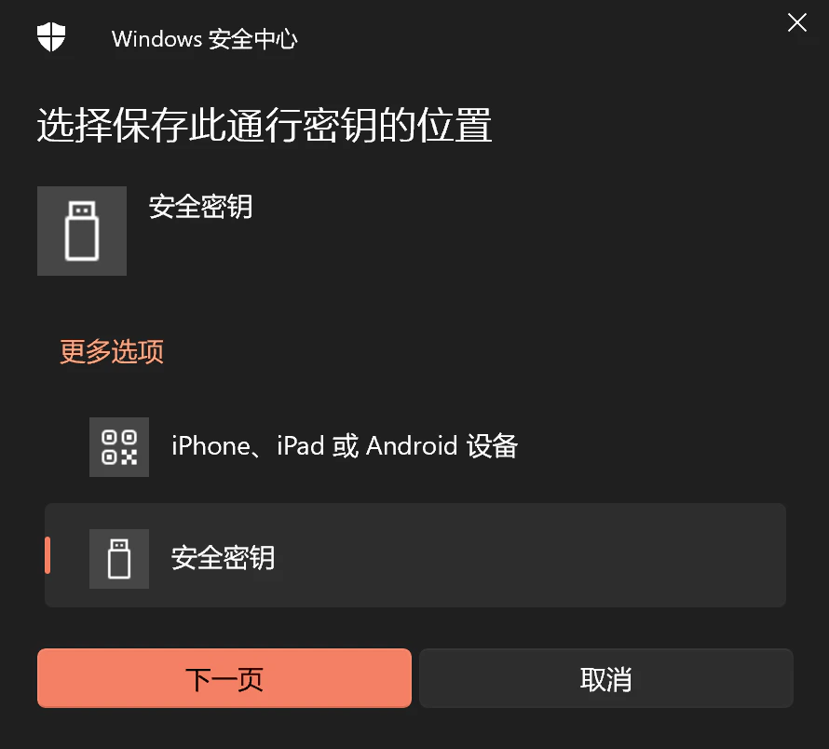
Task: Click the 安全密钥 label beside the large icon
Action: click(x=200, y=206)
